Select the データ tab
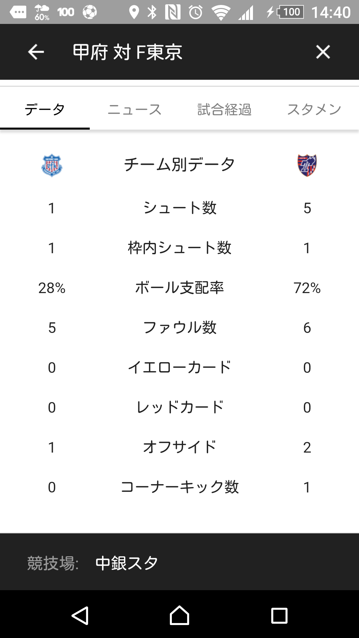Image resolution: width=359 pixels, height=638 pixels. coord(45,109)
